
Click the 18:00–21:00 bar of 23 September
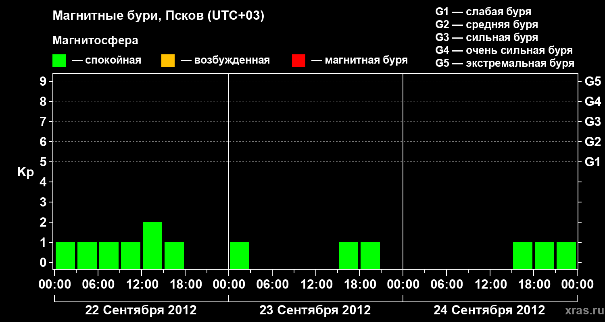coord(370,255)
